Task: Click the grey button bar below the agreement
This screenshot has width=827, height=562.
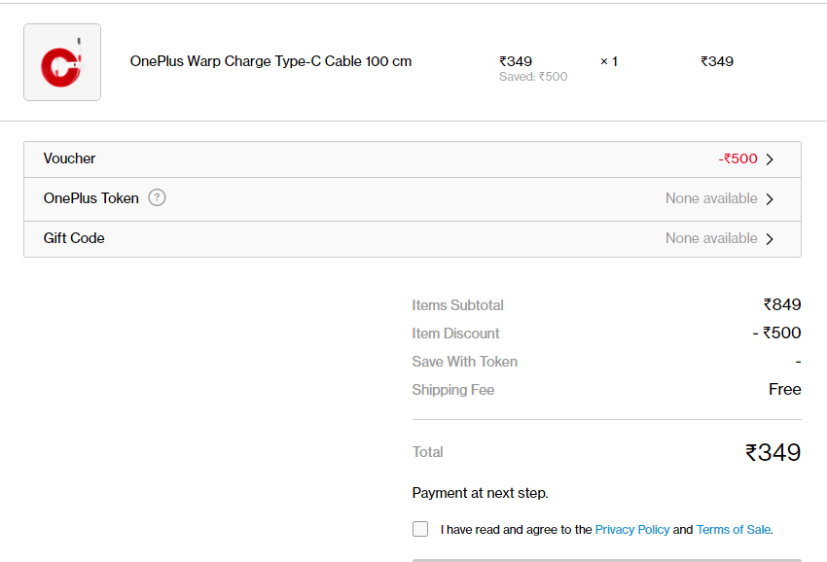Action: click(606, 560)
